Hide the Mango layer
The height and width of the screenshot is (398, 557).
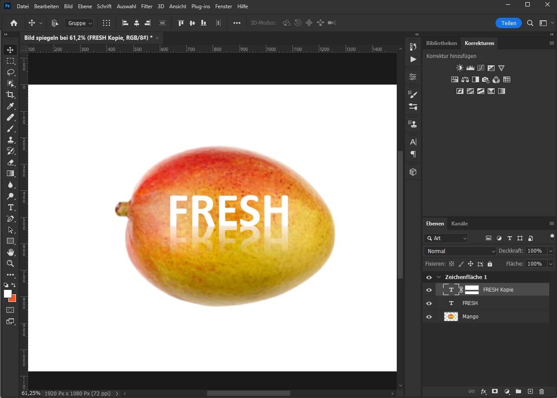coord(429,316)
